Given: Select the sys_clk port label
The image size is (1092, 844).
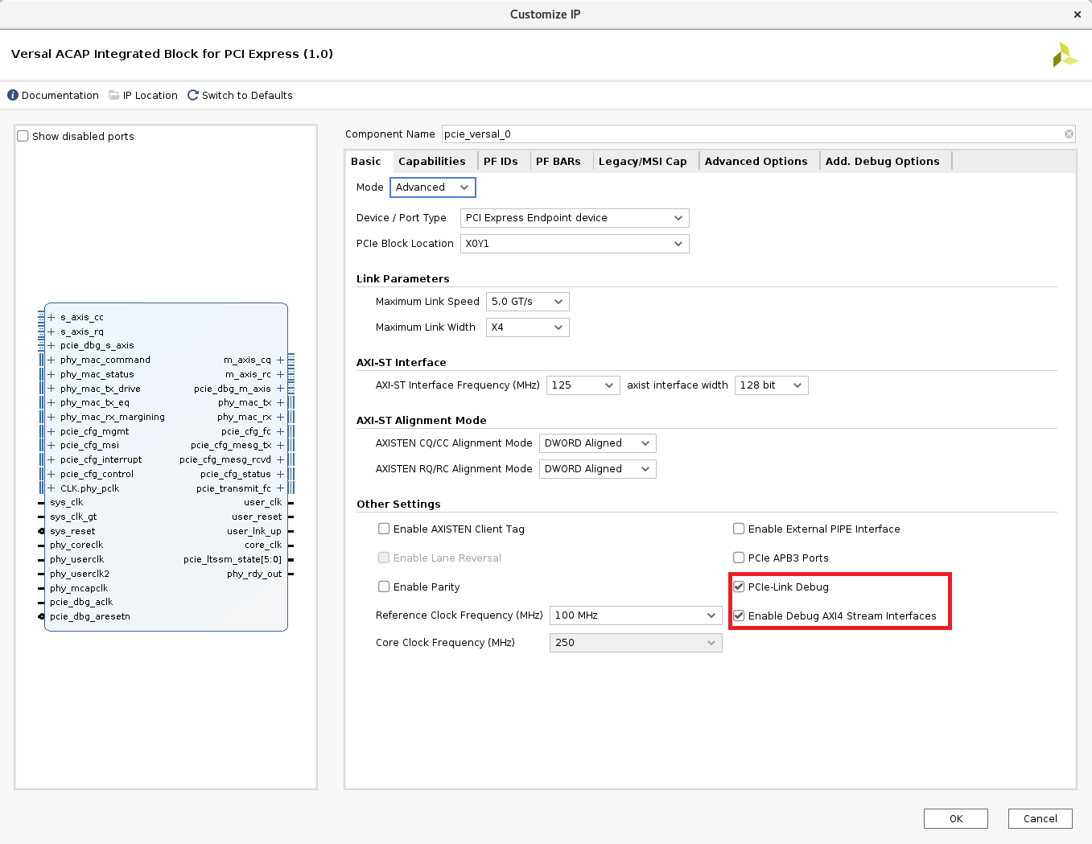Looking at the screenshot, I should pyautogui.click(x=66, y=503).
